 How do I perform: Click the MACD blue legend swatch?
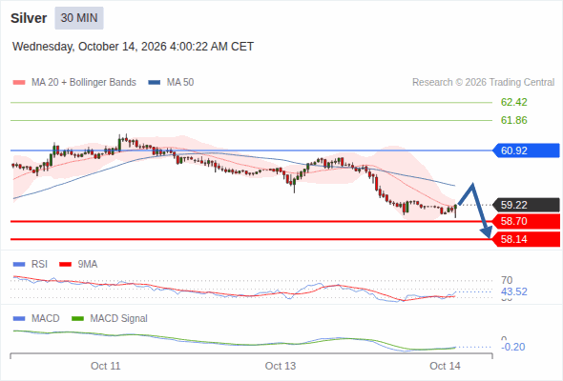pos(19,319)
